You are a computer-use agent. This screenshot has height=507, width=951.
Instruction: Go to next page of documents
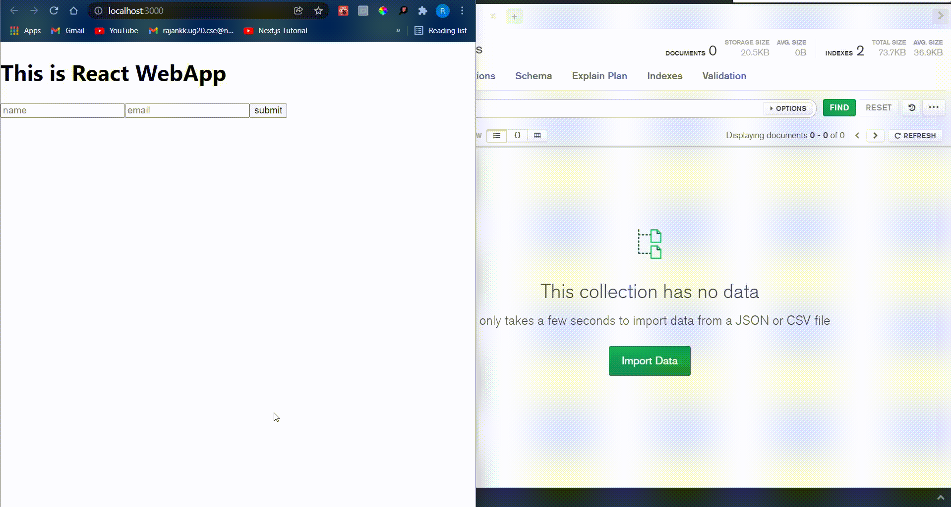(875, 135)
